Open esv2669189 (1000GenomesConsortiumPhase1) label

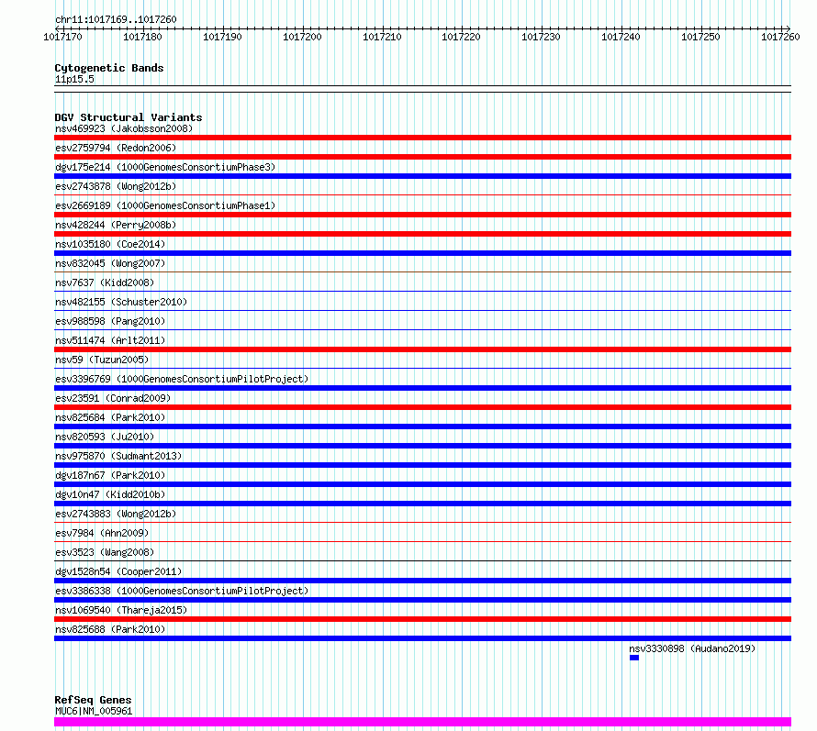point(165,205)
